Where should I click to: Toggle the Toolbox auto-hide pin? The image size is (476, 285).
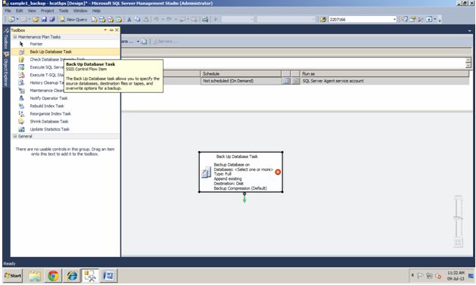point(111,30)
